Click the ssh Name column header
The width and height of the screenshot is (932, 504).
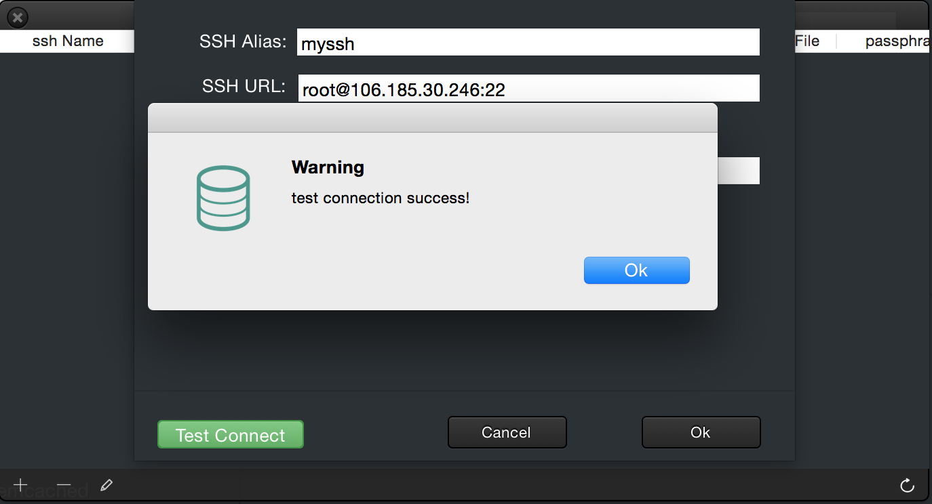(x=68, y=41)
